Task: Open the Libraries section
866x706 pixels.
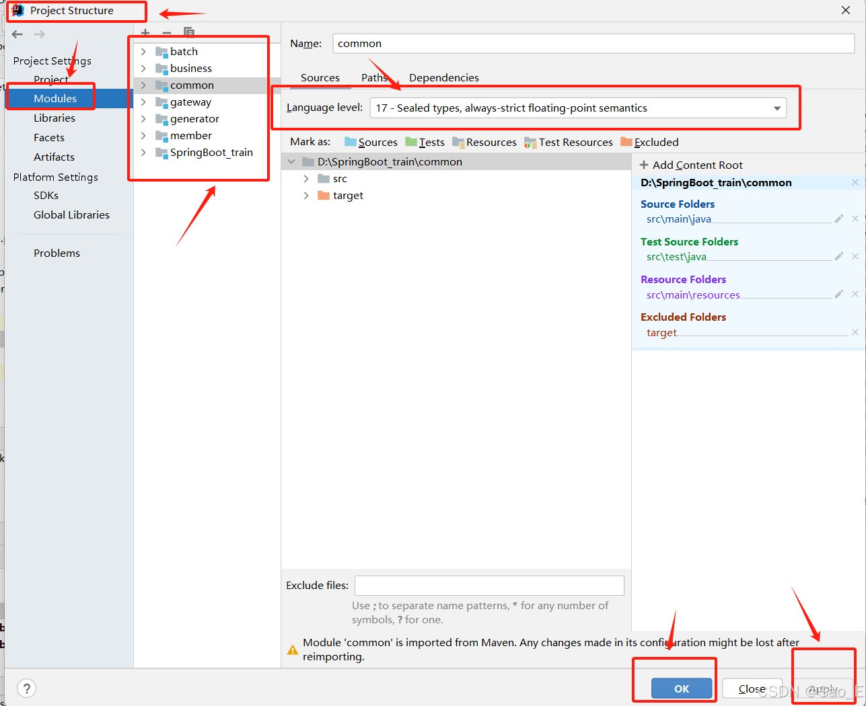Action: pos(55,118)
